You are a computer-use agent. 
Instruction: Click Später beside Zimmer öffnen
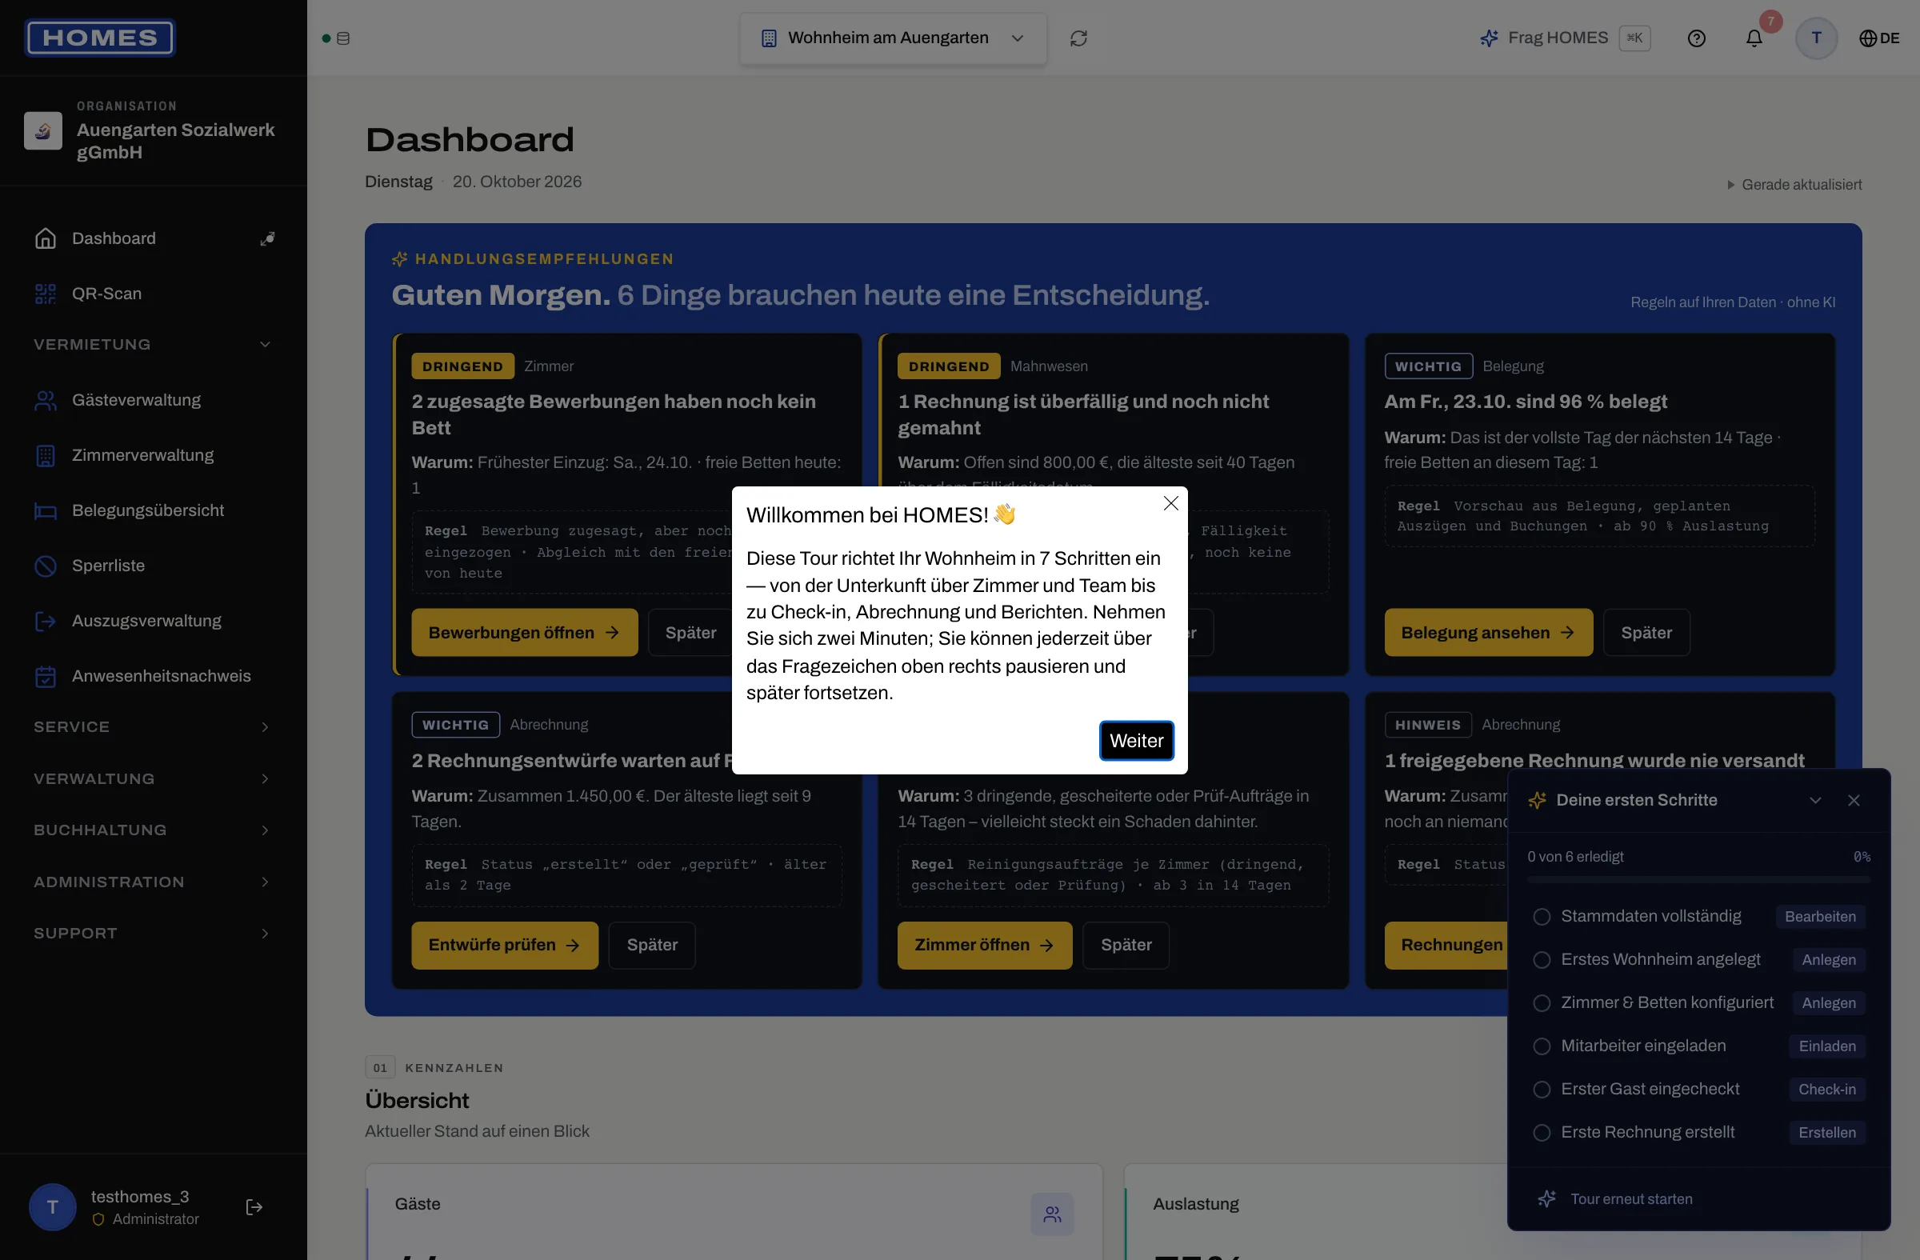[1126, 946]
